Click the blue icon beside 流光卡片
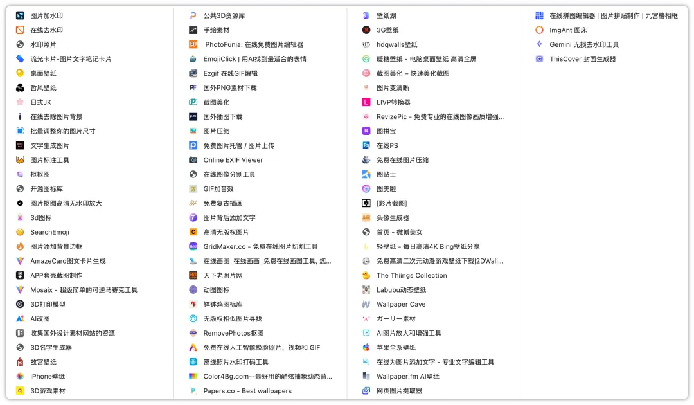 [20, 59]
